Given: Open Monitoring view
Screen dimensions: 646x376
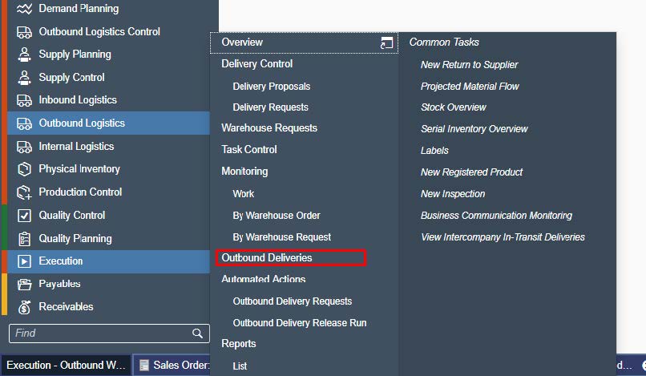Looking at the screenshot, I should 244,172.
